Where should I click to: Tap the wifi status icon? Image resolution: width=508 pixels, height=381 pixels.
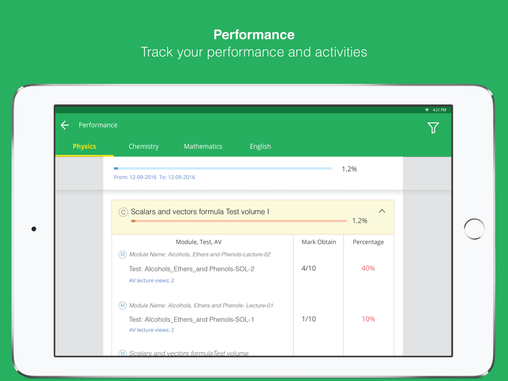tap(427, 110)
